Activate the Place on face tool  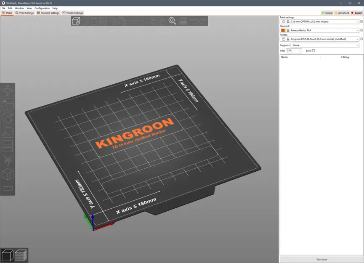[8, 130]
